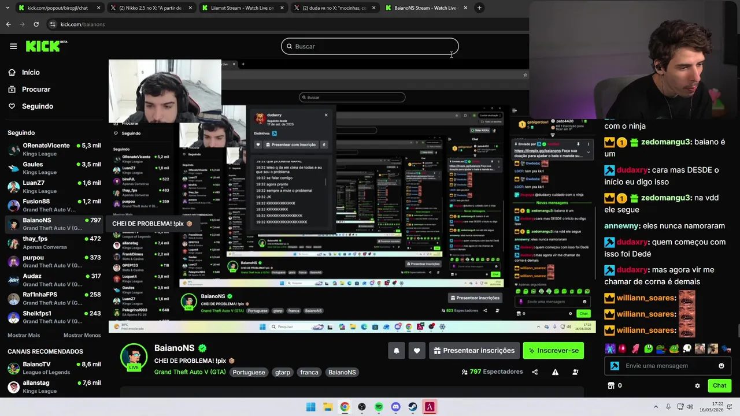
Task: Switch to the Liiamxt Stream tab
Action: (243, 8)
